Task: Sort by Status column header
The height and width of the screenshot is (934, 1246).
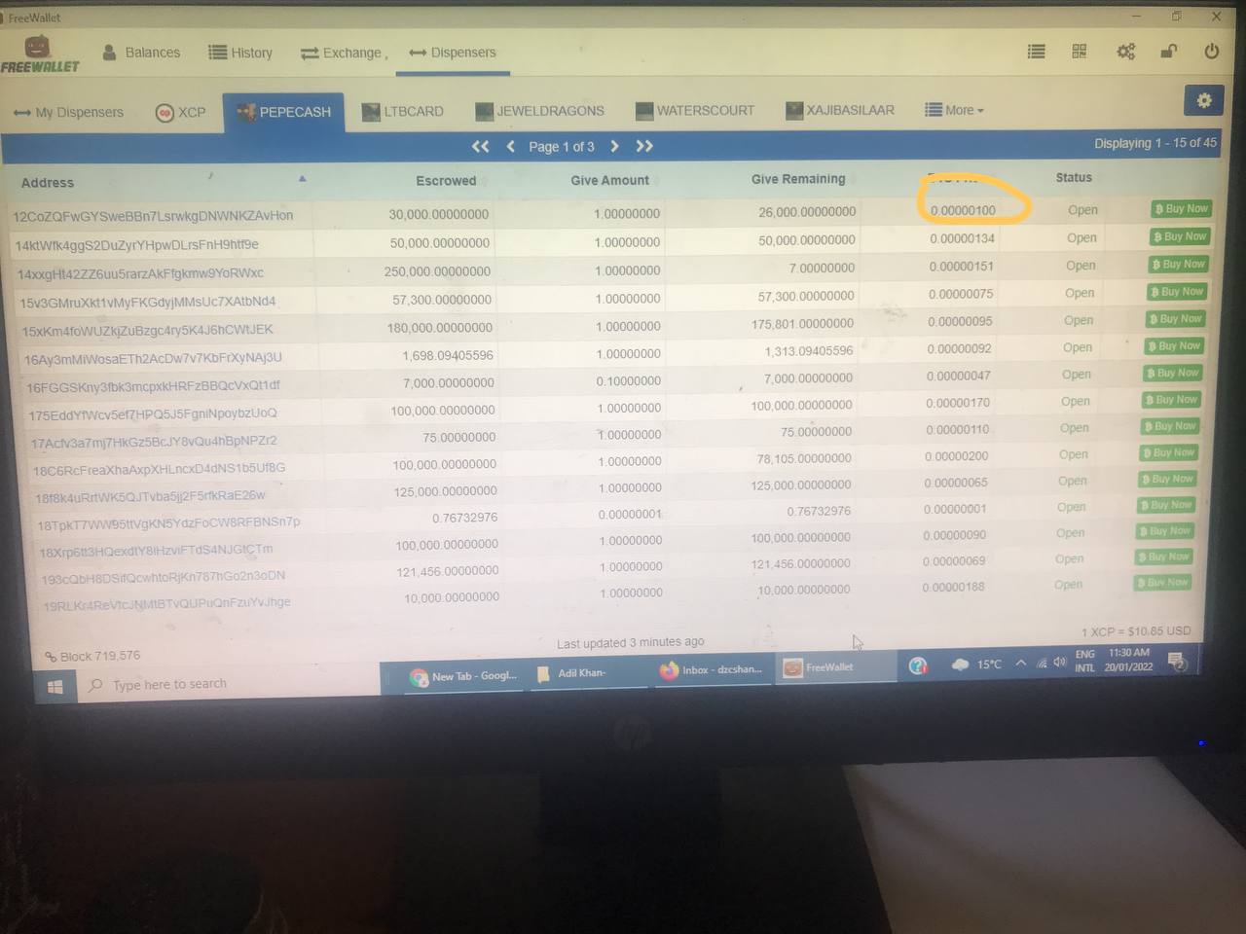Action: point(1074,177)
